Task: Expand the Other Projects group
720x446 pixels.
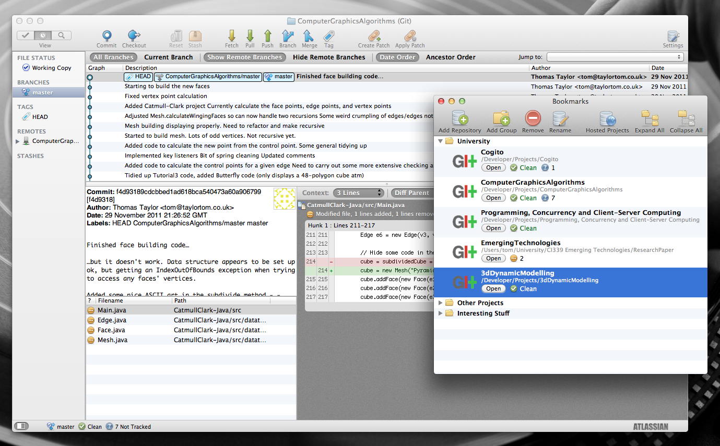Action: tap(441, 303)
